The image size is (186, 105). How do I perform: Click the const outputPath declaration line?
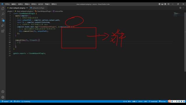[x=38, y=20]
